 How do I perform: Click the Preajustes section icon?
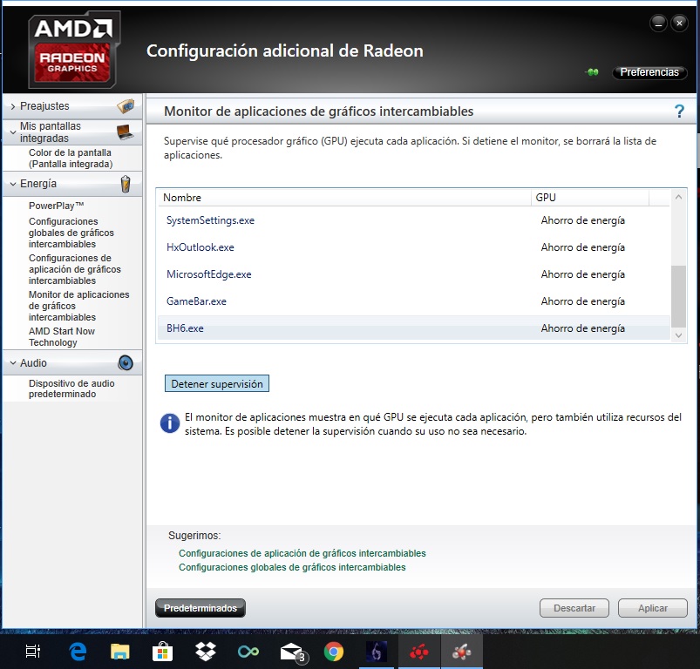point(126,106)
